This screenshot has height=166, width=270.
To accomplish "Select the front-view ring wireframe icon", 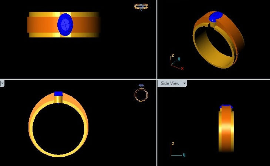I will (x=141, y=93).
